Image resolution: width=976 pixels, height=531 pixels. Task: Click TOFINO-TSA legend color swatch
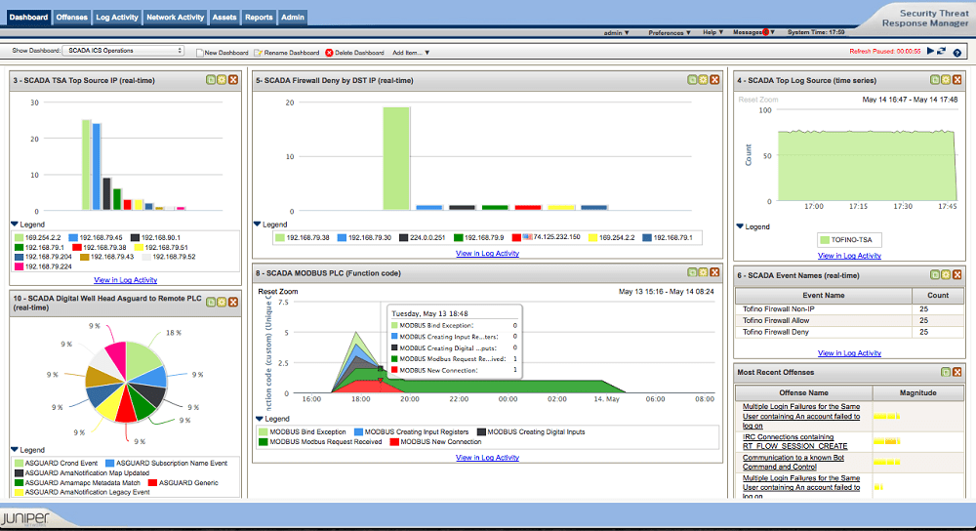point(825,240)
